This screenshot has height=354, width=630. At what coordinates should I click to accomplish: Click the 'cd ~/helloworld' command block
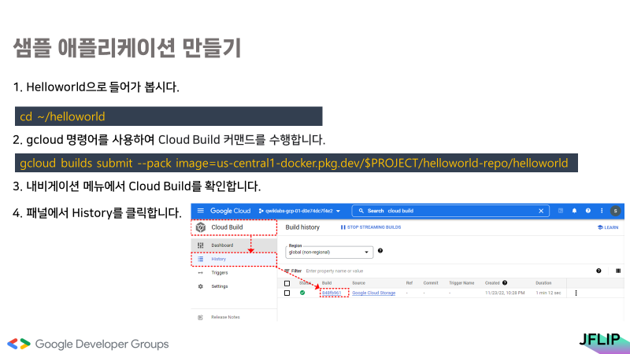pos(169,116)
